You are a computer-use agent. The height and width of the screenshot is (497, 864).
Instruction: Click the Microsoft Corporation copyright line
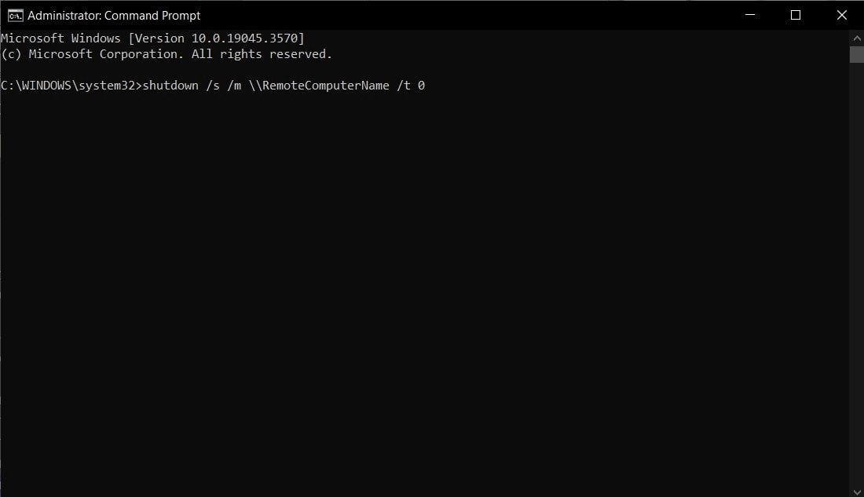pos(167,53)
